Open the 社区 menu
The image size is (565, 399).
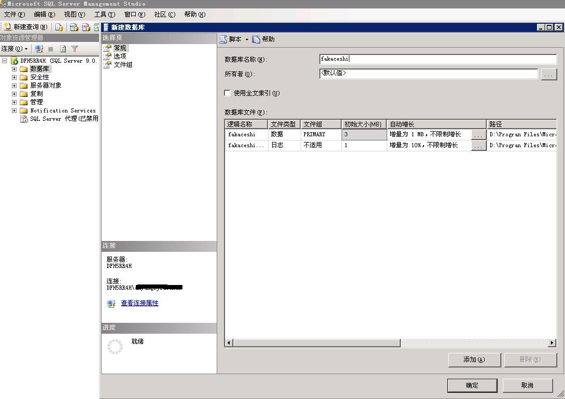coord(165,15)
